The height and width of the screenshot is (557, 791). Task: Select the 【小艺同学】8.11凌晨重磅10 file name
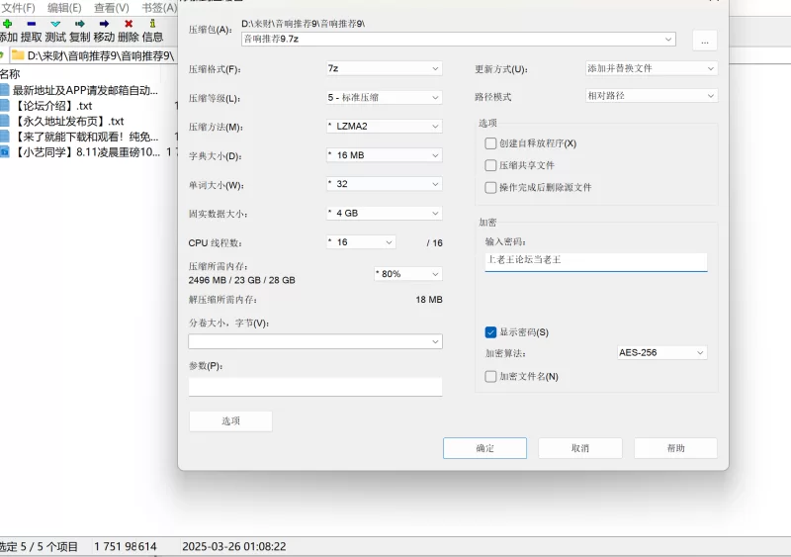[86, 152]
